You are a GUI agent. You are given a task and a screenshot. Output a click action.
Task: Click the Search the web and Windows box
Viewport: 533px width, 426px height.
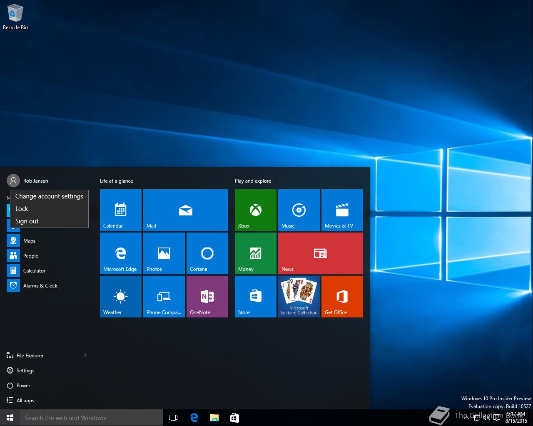(92, 418)
